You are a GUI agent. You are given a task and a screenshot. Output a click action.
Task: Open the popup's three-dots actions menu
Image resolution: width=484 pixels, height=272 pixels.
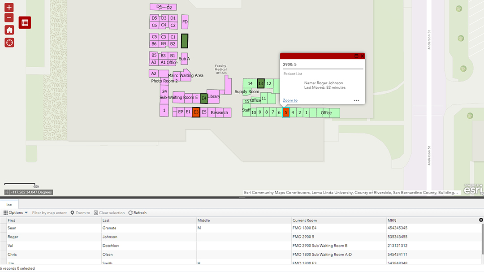coord(357,100)
